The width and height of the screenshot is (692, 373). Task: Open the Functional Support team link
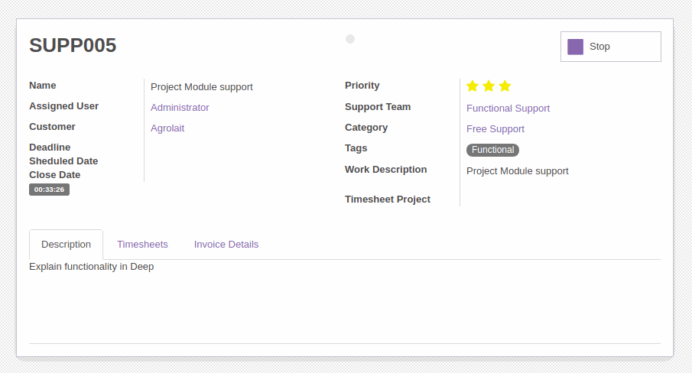coord(508,109)
